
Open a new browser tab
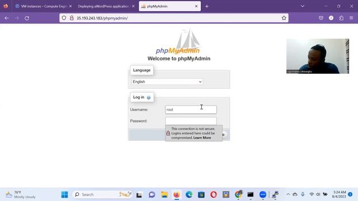click(207, 6)
